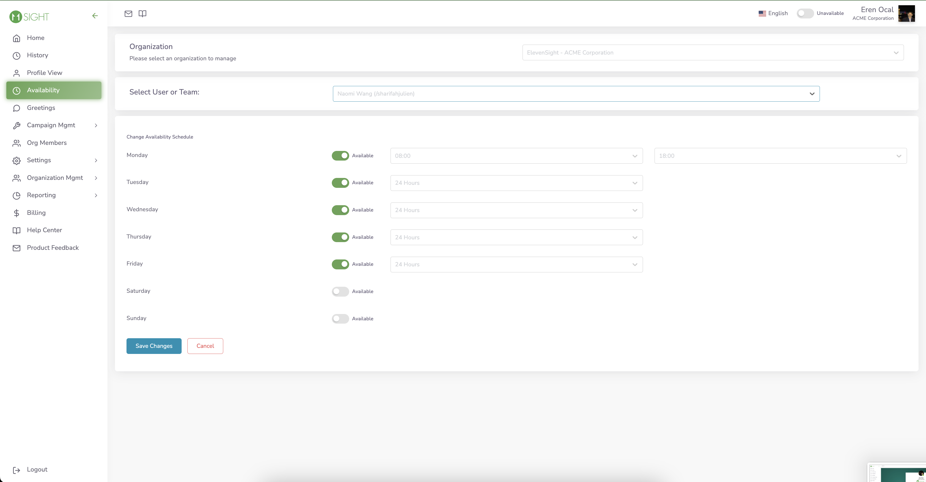Click the ElevenSight logo in the top left
Image resolution: width=926 pixels, height=482 pixels.
29,17
